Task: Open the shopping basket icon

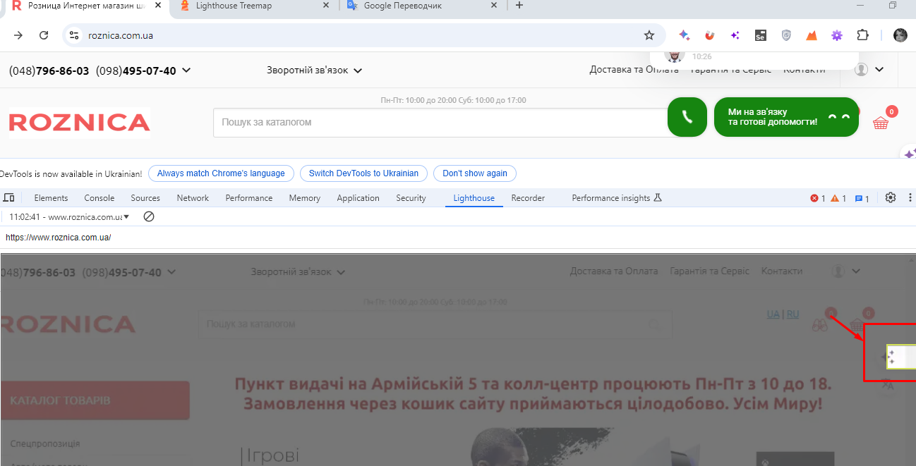Action: click(x=881, y=123)
